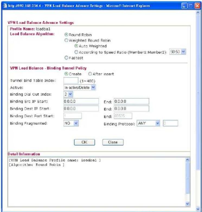Click the main window scrollbar thumb
This screenshot has width=202, height=212.
point(198,92)
